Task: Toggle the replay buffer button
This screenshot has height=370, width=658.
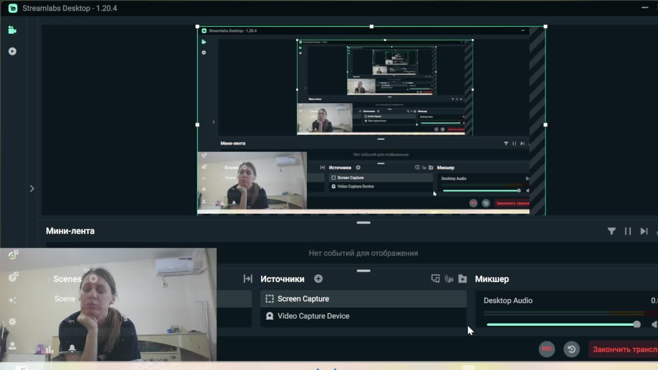Action: tap(571, 349)
